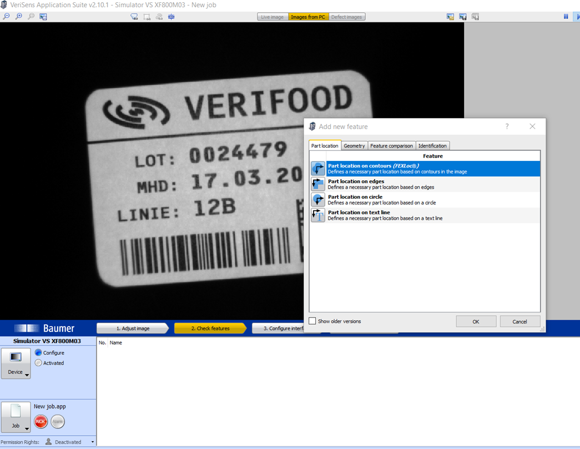Select 'Part location on contours (FEXLoc)' row

click(425, 169)
